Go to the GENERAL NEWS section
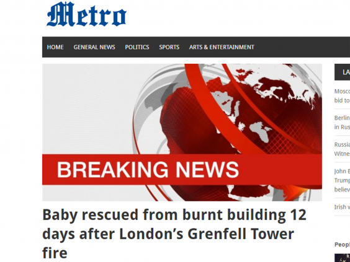Image resolution: width=350 pixels, height=262 pixels. (x=94, y=47)
